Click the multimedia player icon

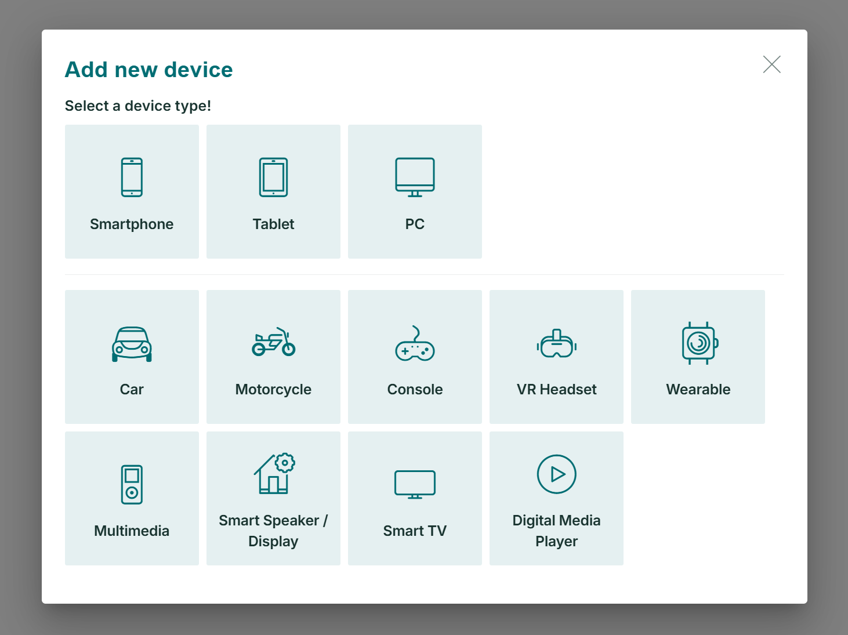[x=132, y=484]
